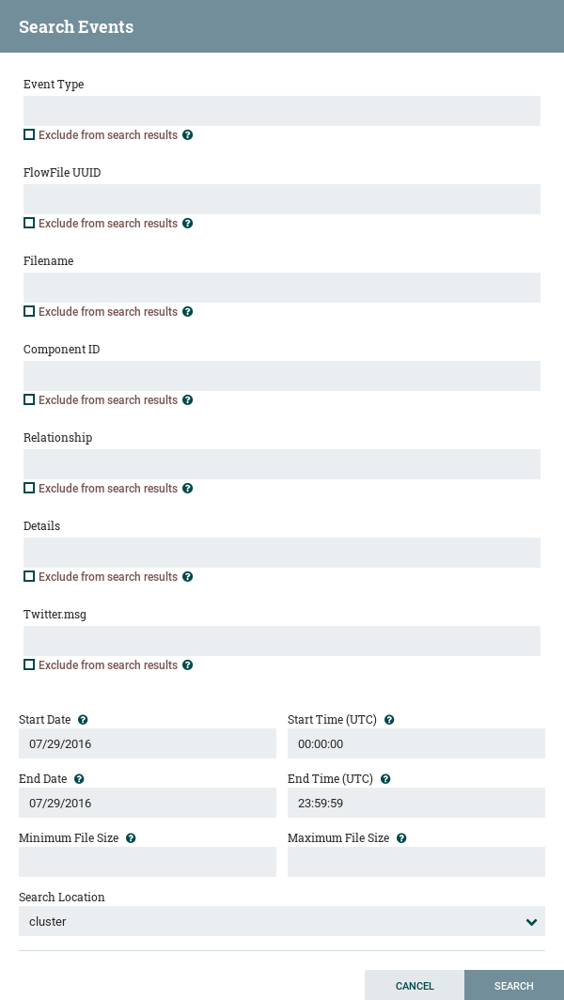Toggle exclude checkbox under Details

point(29,577)
